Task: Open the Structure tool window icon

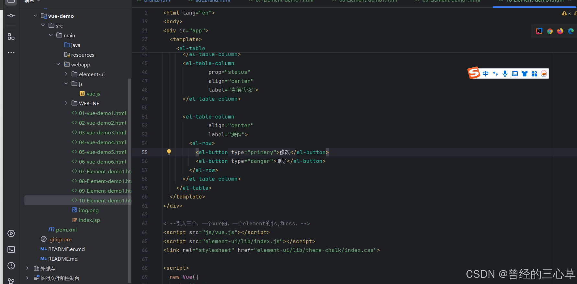Action: (11, 37)
